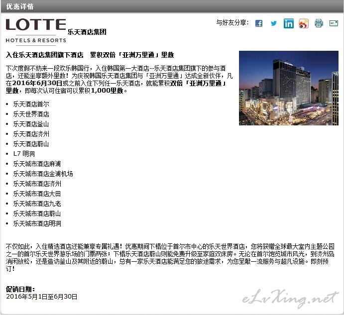Select list item 乐天城市酒店蔚山
344x315 pixels.
coord(37,213)
